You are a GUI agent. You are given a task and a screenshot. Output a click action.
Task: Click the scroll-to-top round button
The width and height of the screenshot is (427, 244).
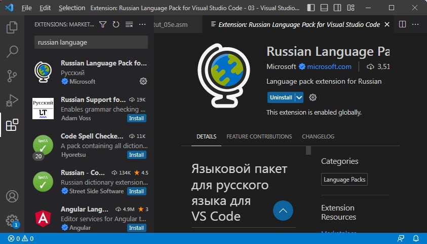click(x=283, y=211)
